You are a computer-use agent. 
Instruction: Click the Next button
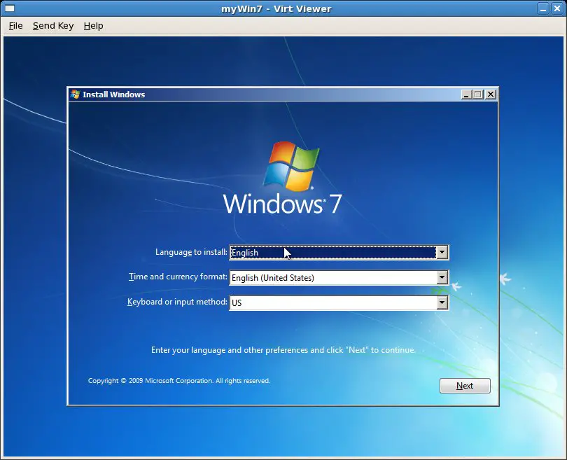tap(465, 386)
